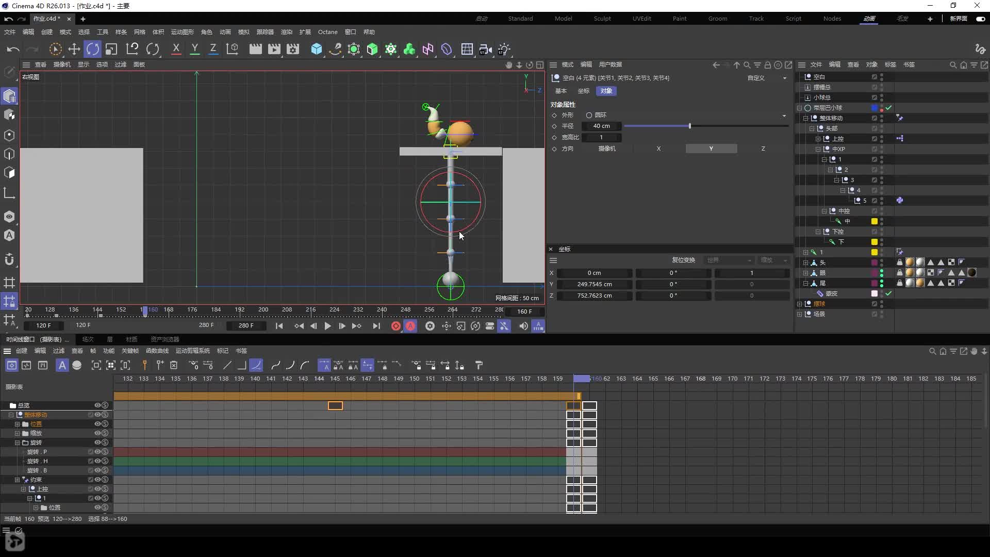Click attribute manager back arrow

pyautogui.click(x=716, y=65)
